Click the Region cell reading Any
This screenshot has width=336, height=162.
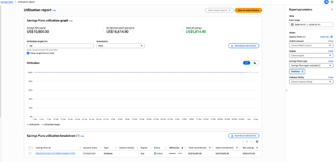142,154
